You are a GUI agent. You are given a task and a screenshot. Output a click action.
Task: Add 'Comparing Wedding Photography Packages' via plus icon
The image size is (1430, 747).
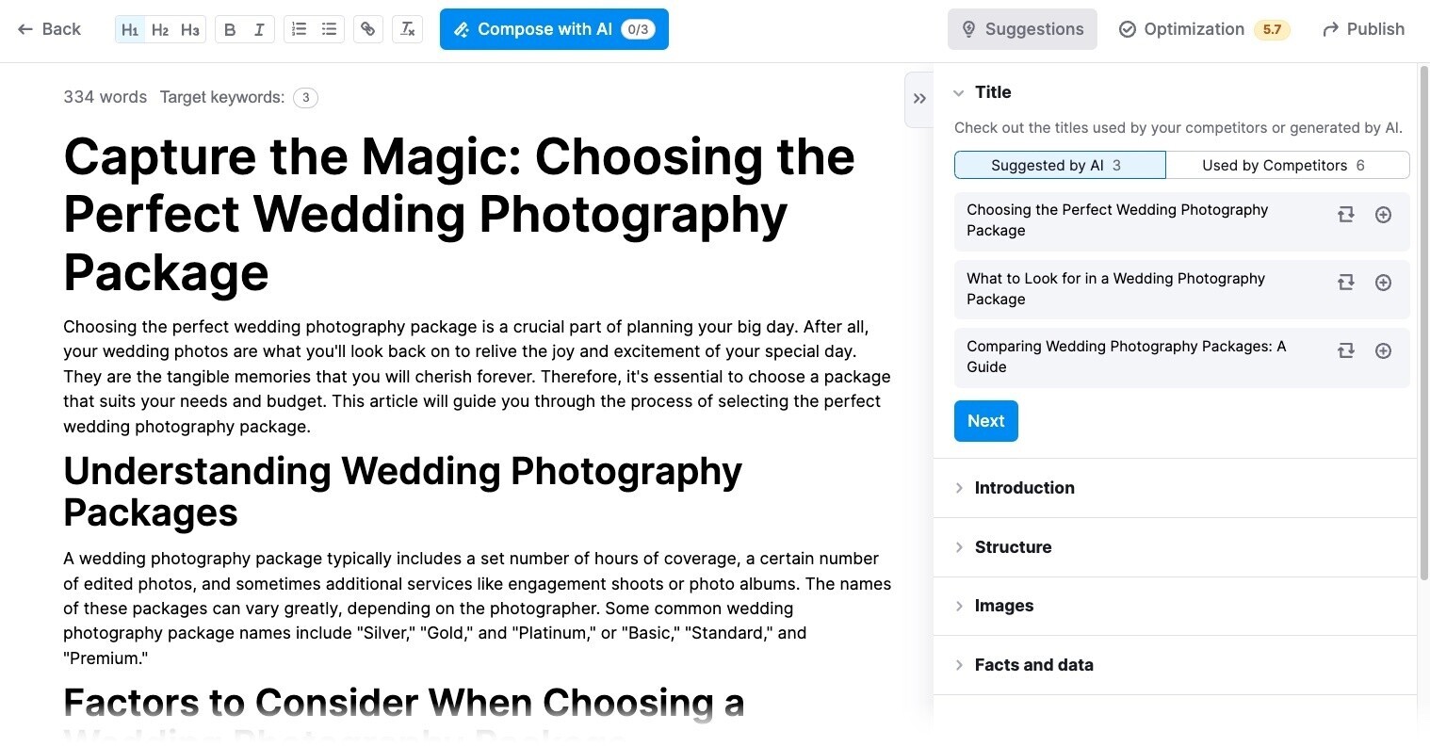click(x=1383, y=350)
